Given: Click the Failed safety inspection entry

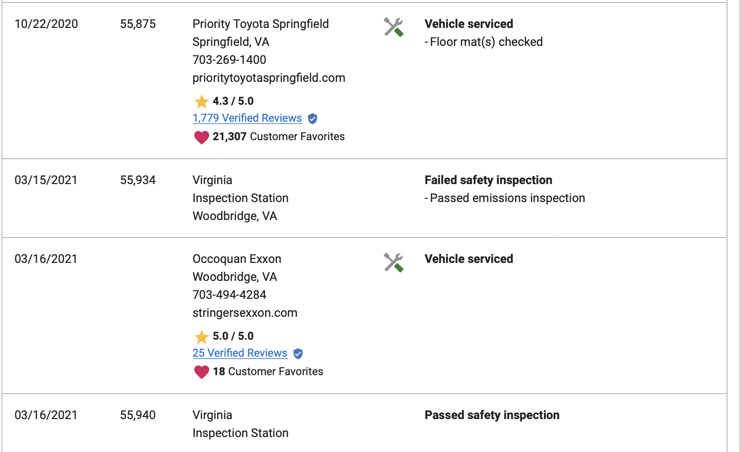Looking at the screenshot, I should [488, 180].
